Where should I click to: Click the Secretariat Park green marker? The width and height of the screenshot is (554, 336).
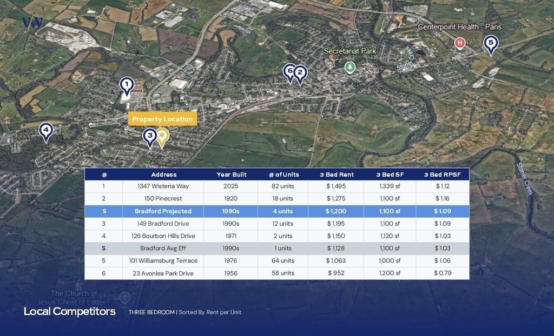pyautogui.click(x=350, y=67)
